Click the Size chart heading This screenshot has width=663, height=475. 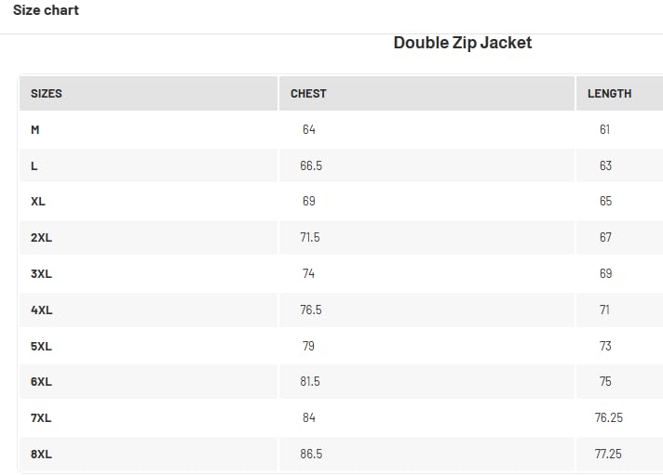click(x=46, y=10)
